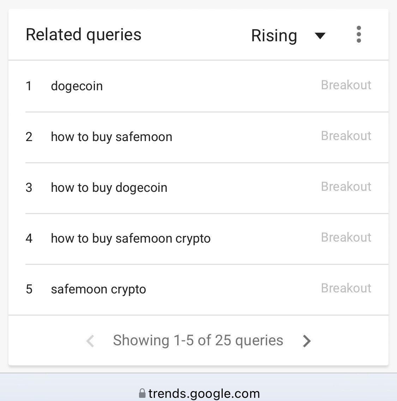Go to previous page of queries
This screenshot has height=401, width=397.
[90, 341]
